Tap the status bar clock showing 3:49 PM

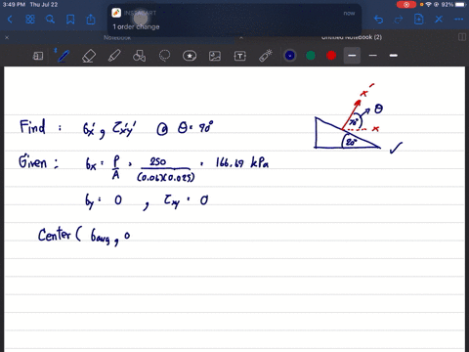click(x=14, y=5)
